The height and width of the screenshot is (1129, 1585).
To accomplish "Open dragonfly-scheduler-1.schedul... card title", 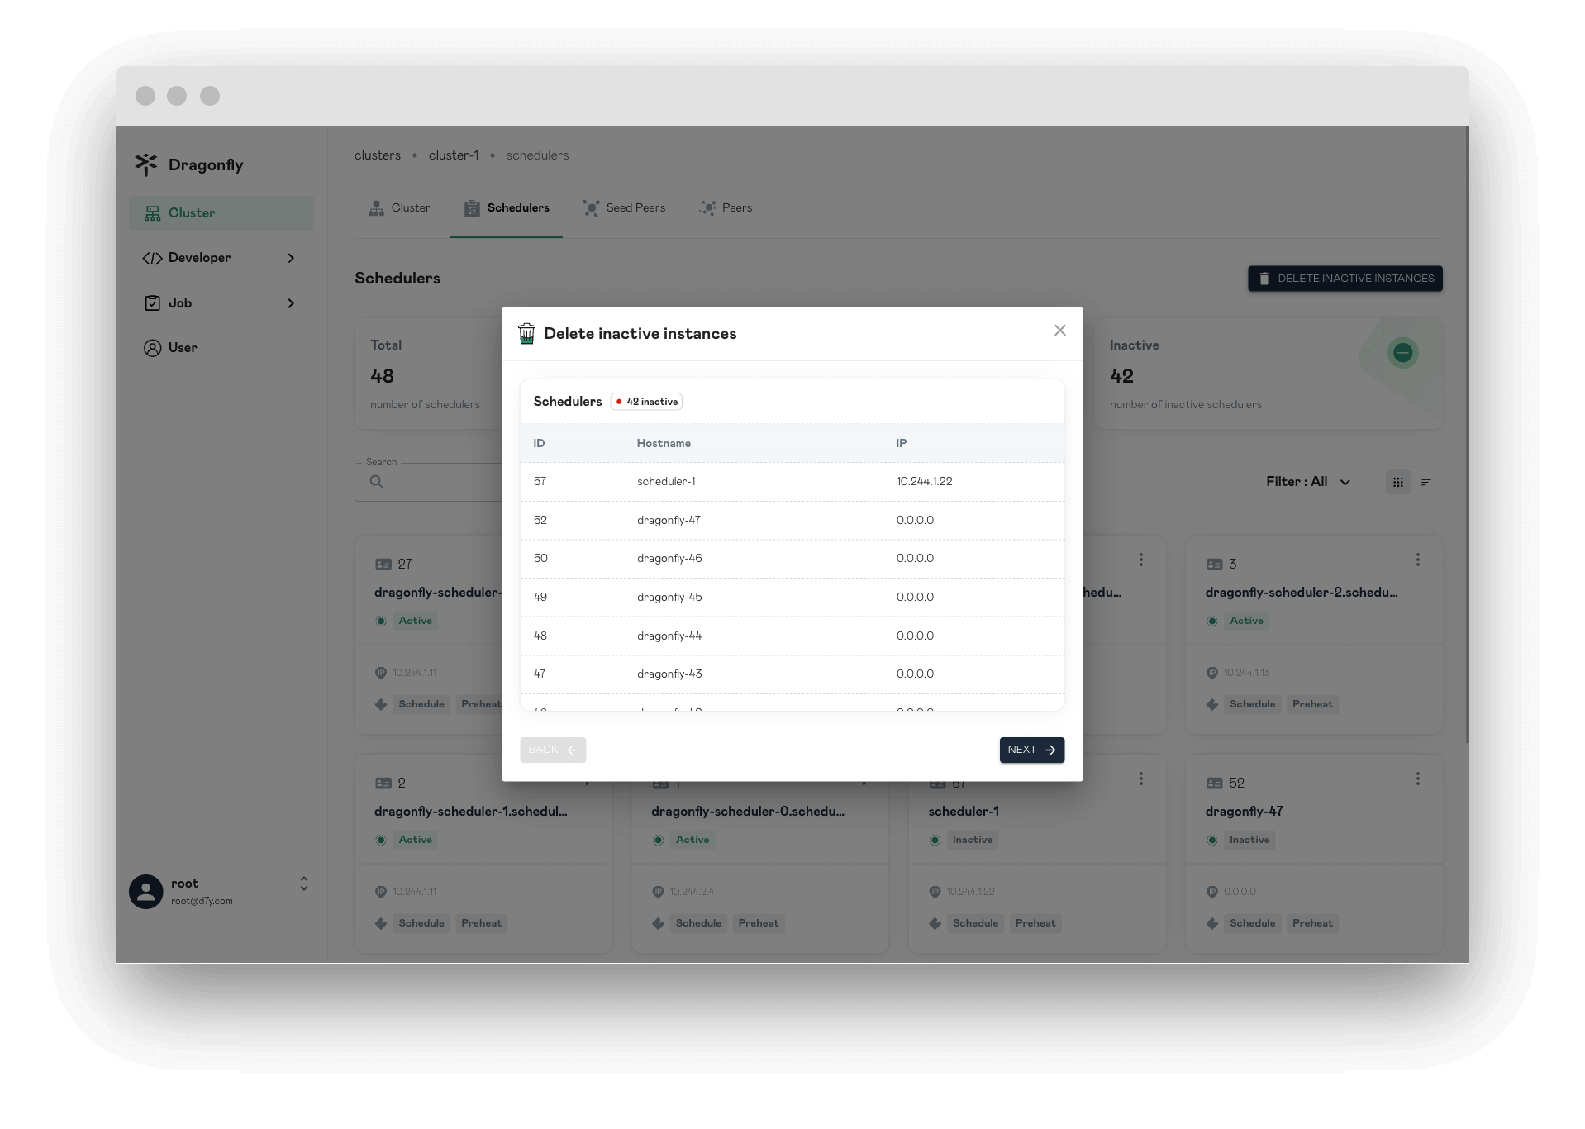I will tap(471, 812).
